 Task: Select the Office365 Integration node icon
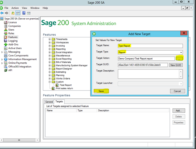tap(6, 67)
